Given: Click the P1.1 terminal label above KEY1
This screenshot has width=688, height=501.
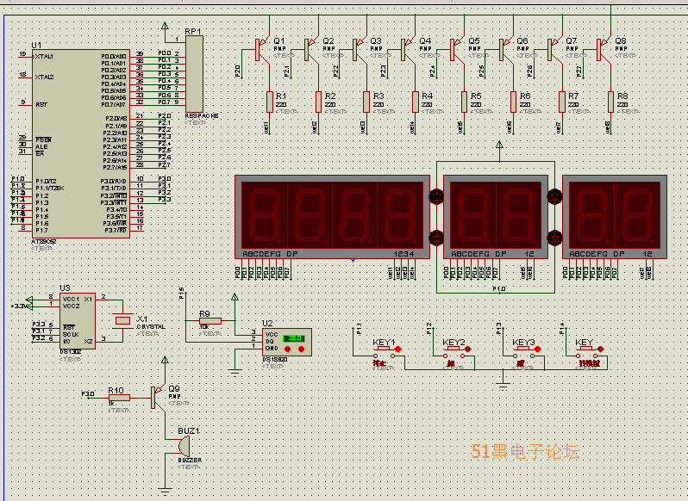Looking at the screenshot, I should [x=359, y=329].
